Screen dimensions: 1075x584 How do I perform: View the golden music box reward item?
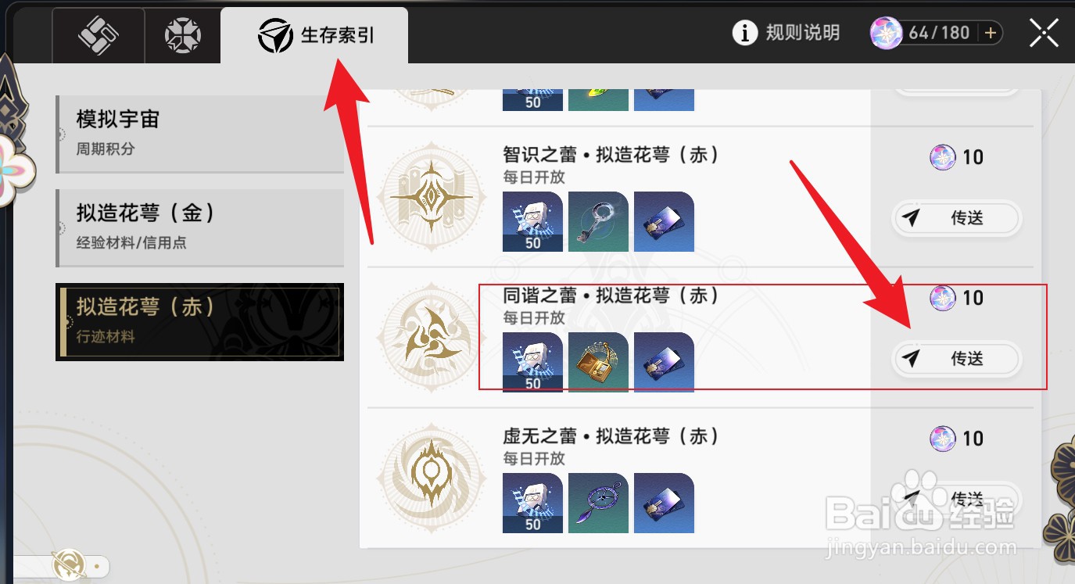pos(598,362)
